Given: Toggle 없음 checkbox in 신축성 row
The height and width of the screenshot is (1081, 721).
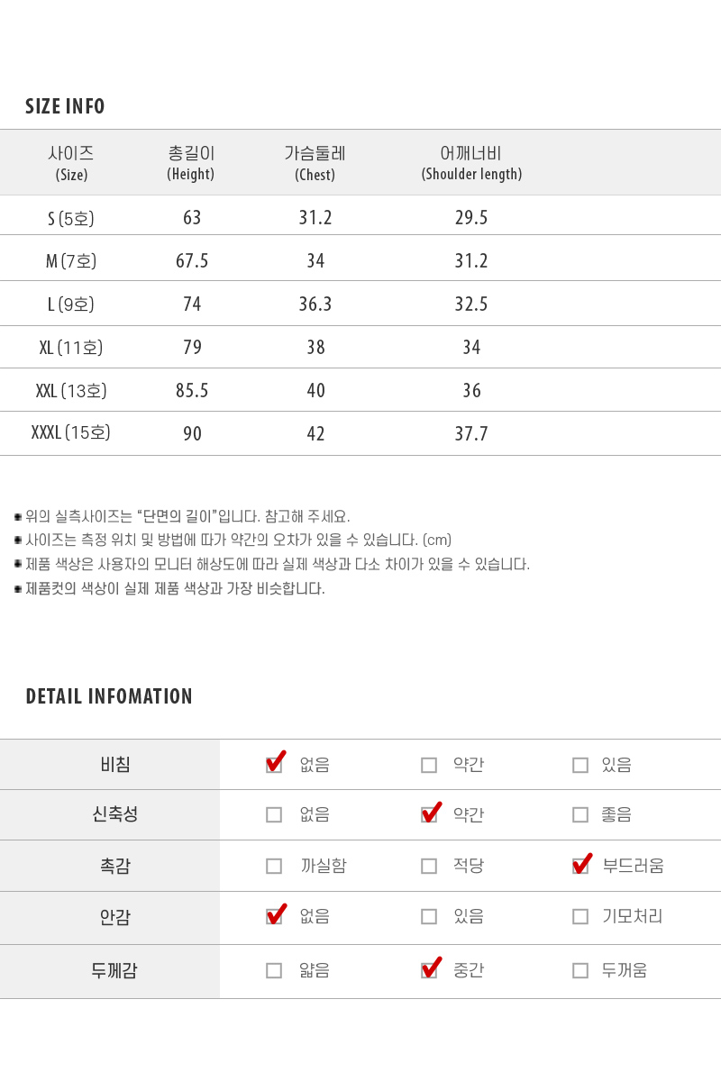Looking at the screenshot, I should pyautogui.click(x=274, y=814).
